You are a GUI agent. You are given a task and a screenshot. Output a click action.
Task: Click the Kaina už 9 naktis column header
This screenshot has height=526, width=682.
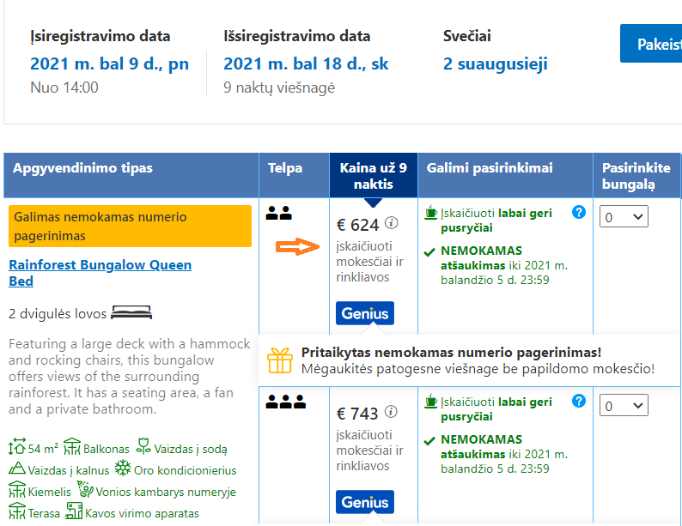373,176
